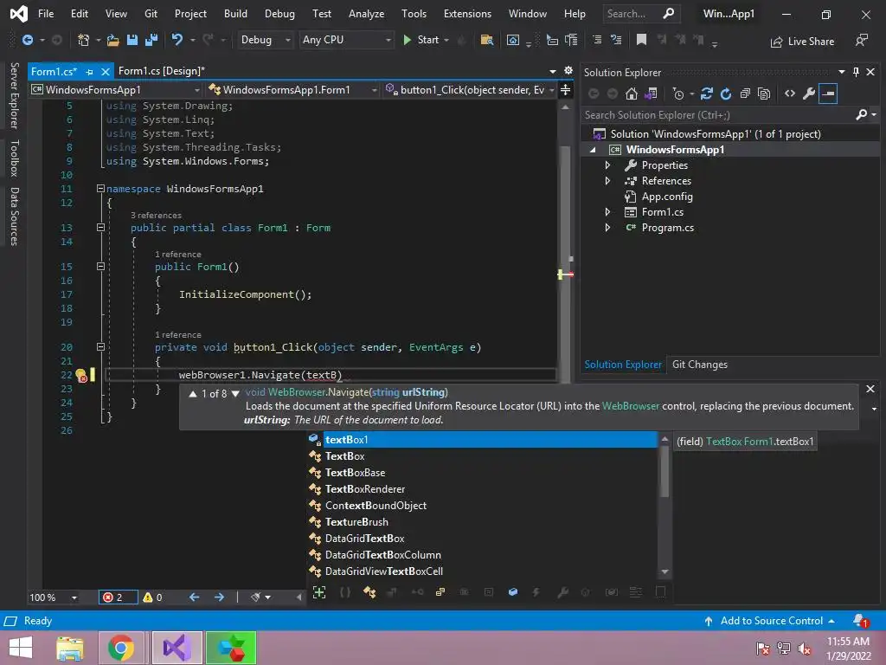886x665 pixels.
Task: Refresh the Solution Explorer view
Action: point(726,94)
